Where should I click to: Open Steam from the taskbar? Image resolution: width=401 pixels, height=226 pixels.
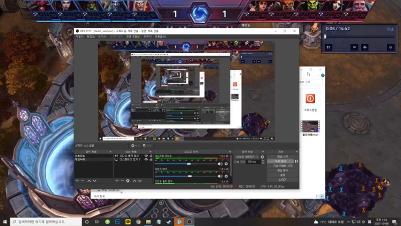[169, 221]
